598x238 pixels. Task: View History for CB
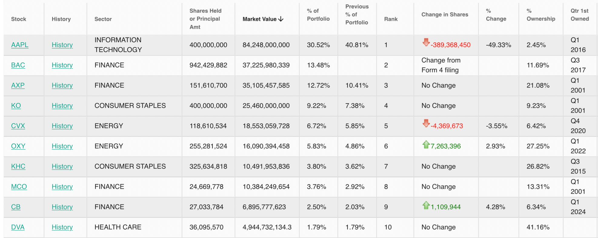point(62,207)
